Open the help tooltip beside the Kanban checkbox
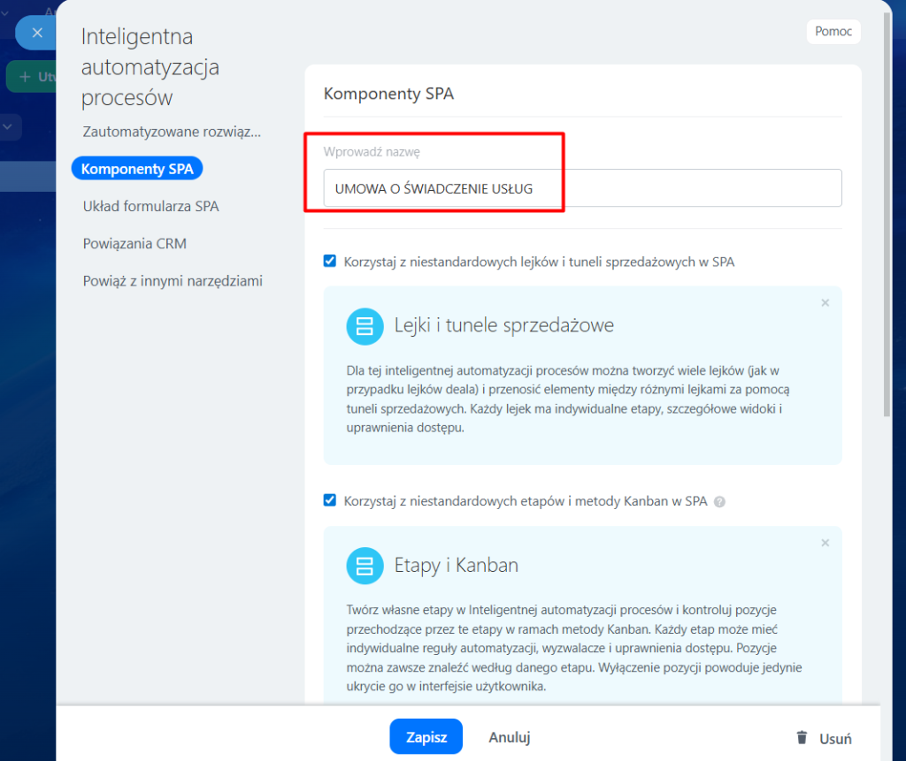 (x=719, y=501)
